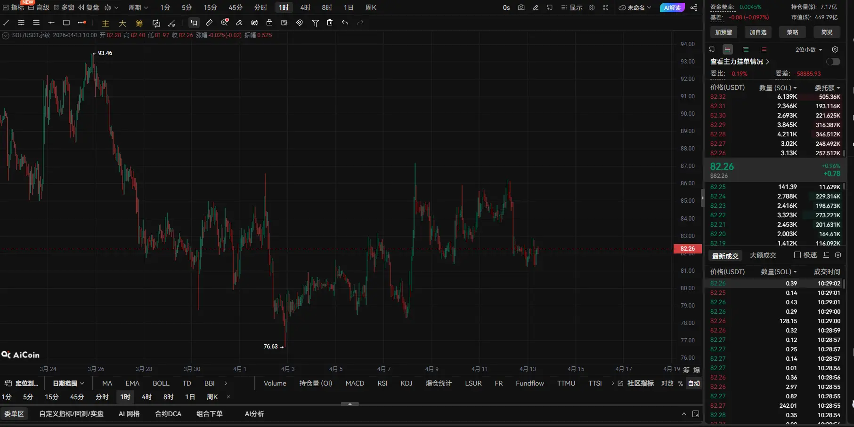Click the 策略 button
This screenshot has height=427, width=854.
point(792,32)
